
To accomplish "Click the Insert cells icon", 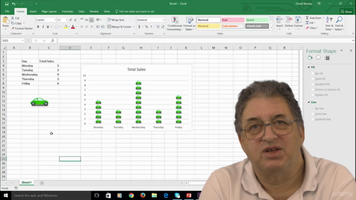I will 279,20.
